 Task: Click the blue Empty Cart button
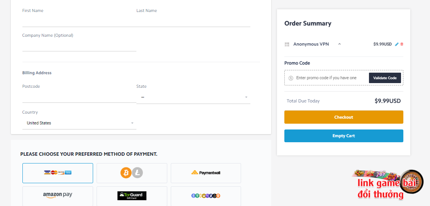click(x=343, y=136)
